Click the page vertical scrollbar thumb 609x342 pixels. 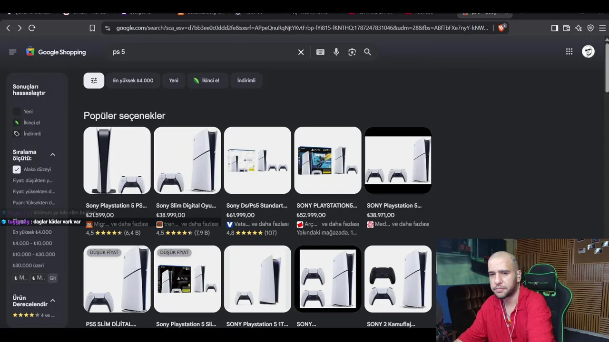pos(607,68)
